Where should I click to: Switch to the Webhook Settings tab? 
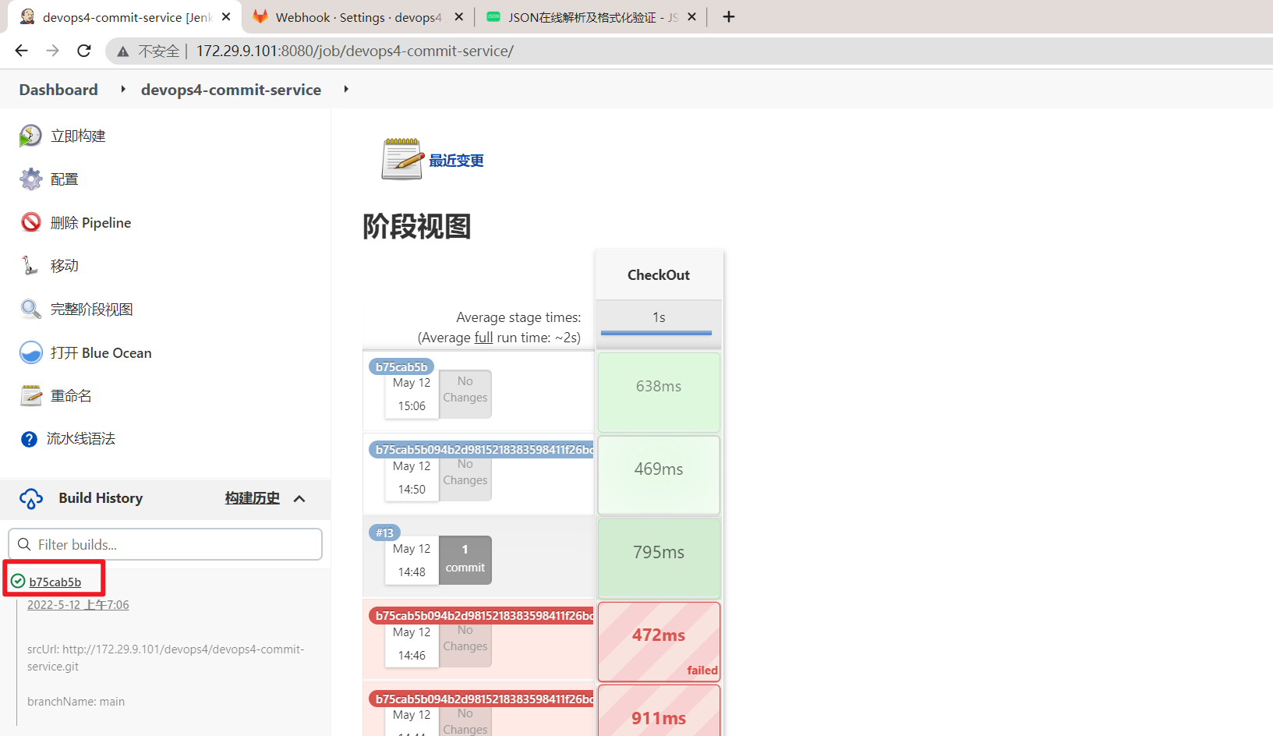pos(358,17)
